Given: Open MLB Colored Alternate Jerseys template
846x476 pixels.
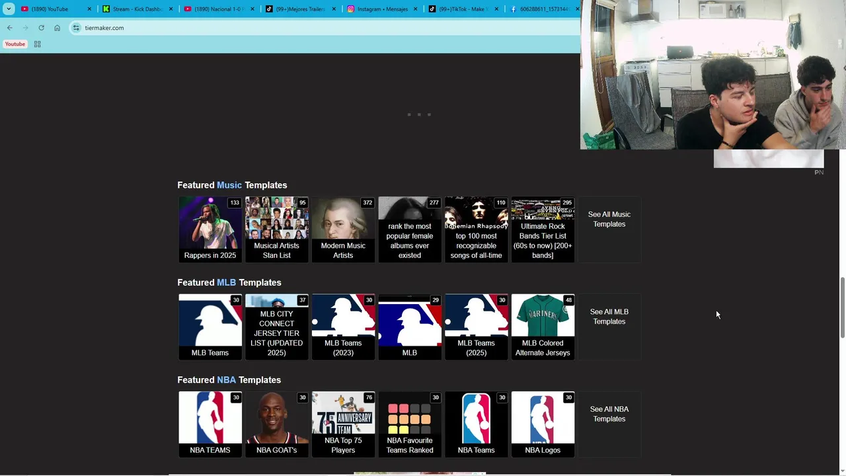Looking at the screenshot, I should (543, 327).
